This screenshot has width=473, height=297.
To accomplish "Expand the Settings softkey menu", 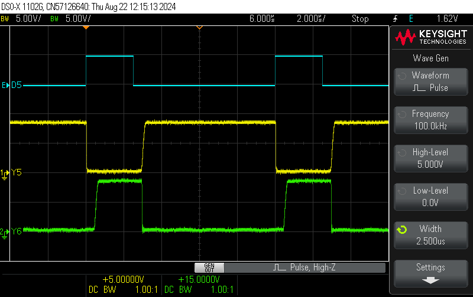I will click(430, 273).
